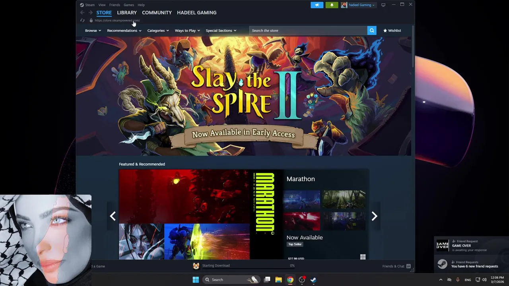Click the Steam icon on the taskbar

(313, 280)
